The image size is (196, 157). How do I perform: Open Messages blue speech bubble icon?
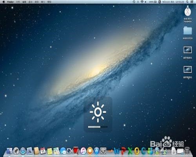(x=63, y=151)
